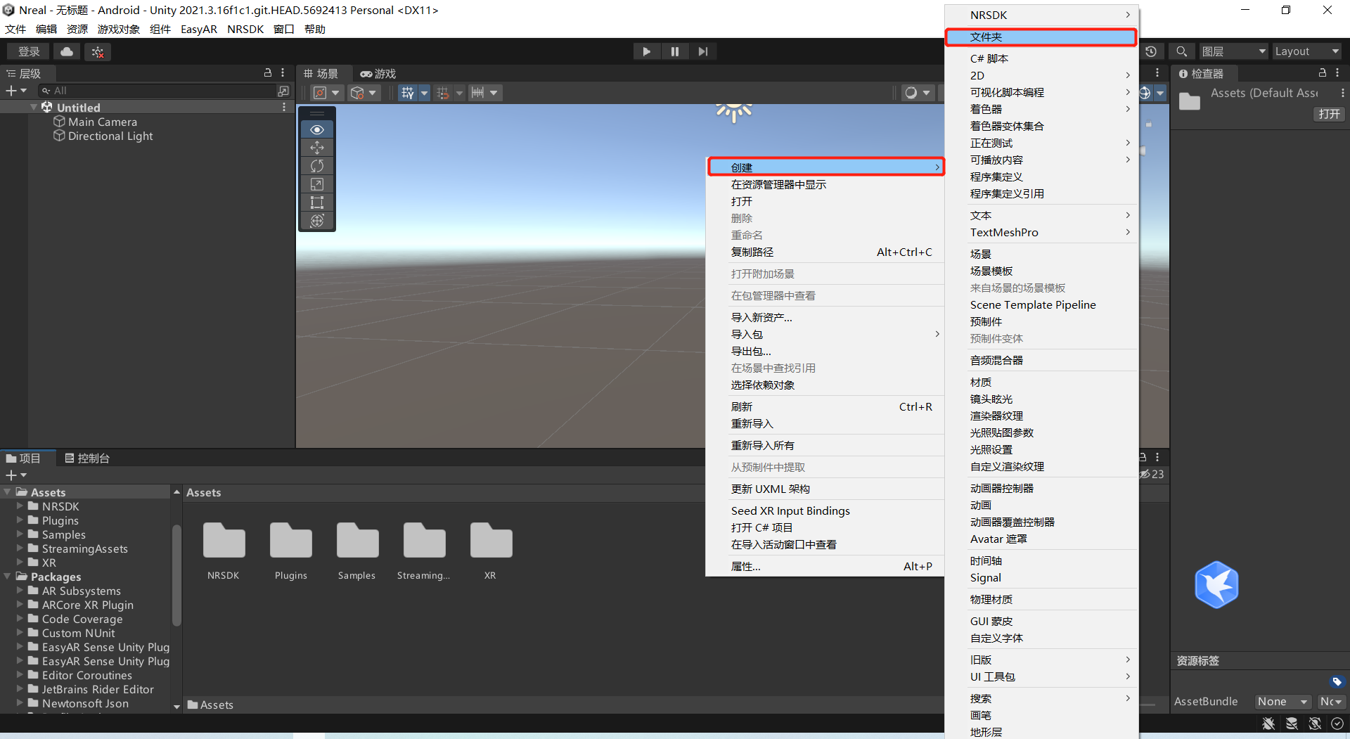Toggle the Inspector panel lock
The image size is (1350, 739).
(x=1323, y=72)
